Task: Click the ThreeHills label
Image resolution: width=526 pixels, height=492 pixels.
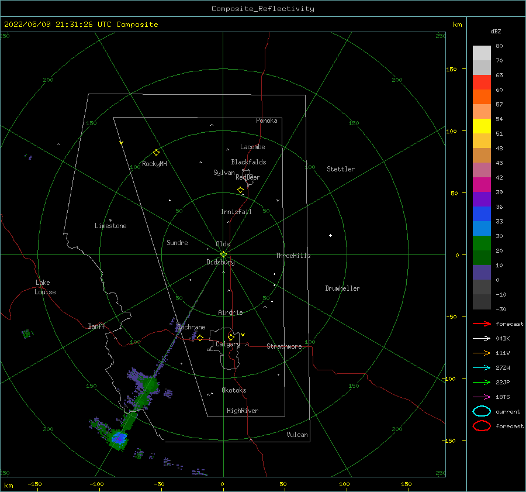Action: click(x=293, y=256)
